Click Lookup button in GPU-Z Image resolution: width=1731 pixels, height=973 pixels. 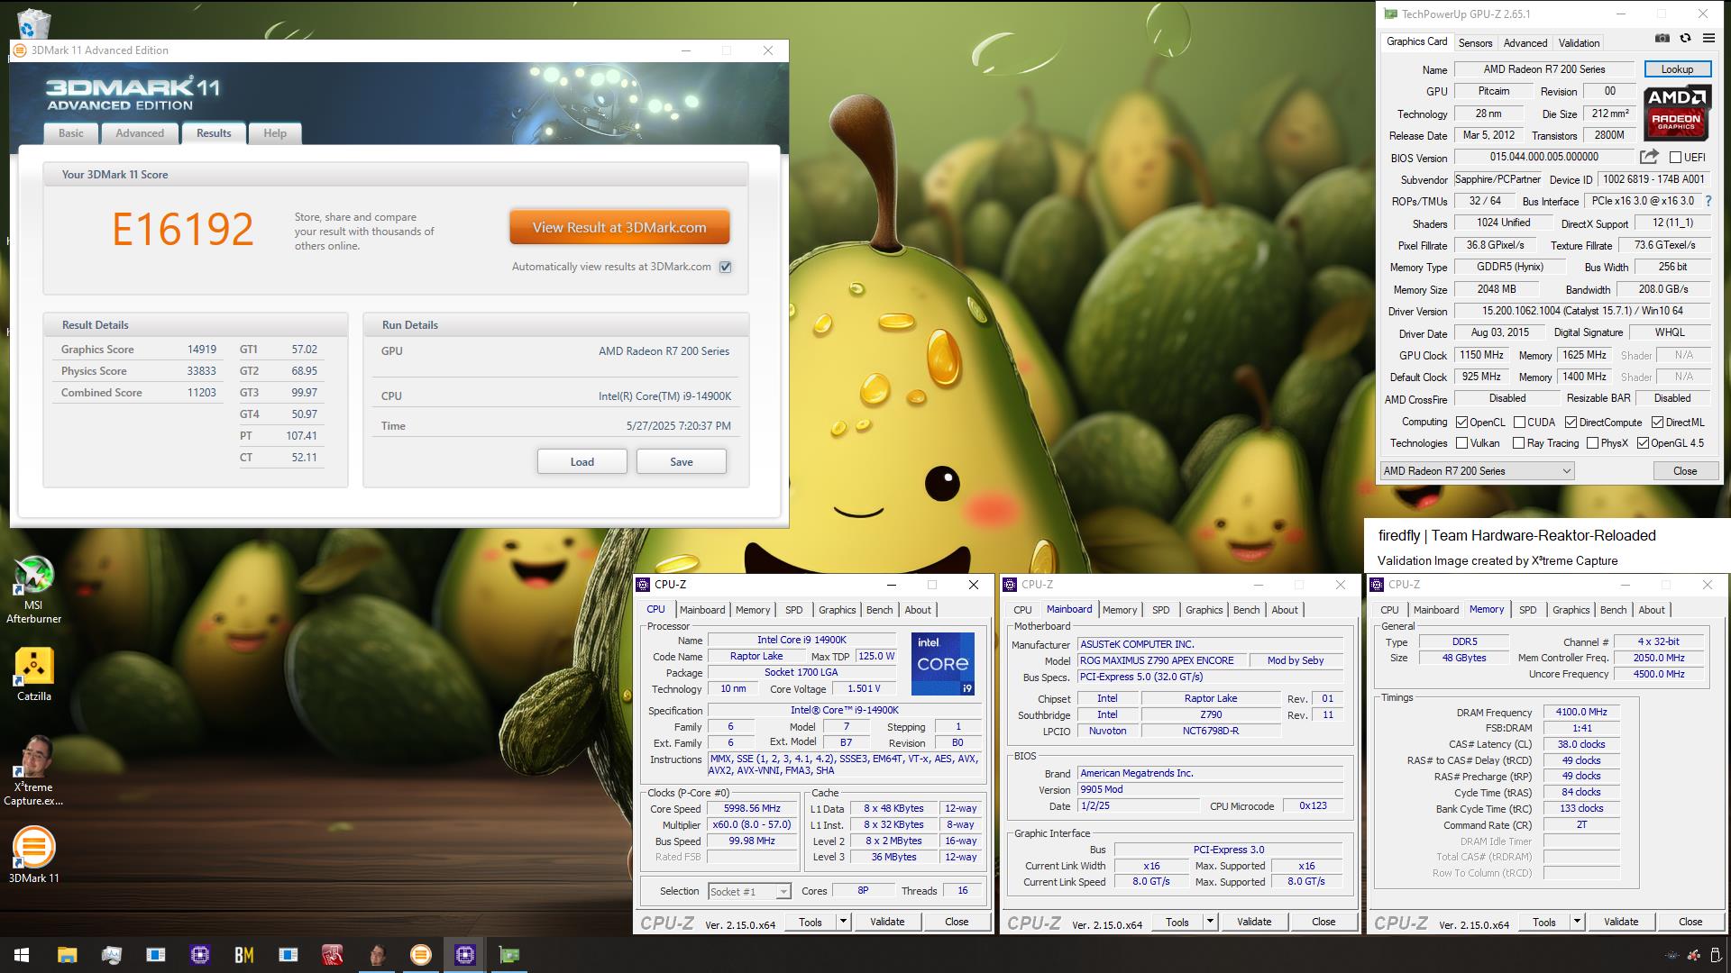coord(1677,69)
